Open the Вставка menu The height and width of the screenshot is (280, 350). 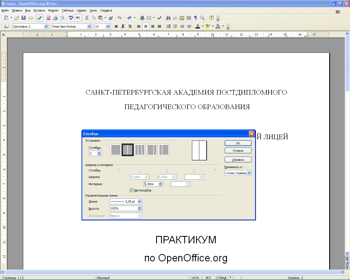coord(39,10)
